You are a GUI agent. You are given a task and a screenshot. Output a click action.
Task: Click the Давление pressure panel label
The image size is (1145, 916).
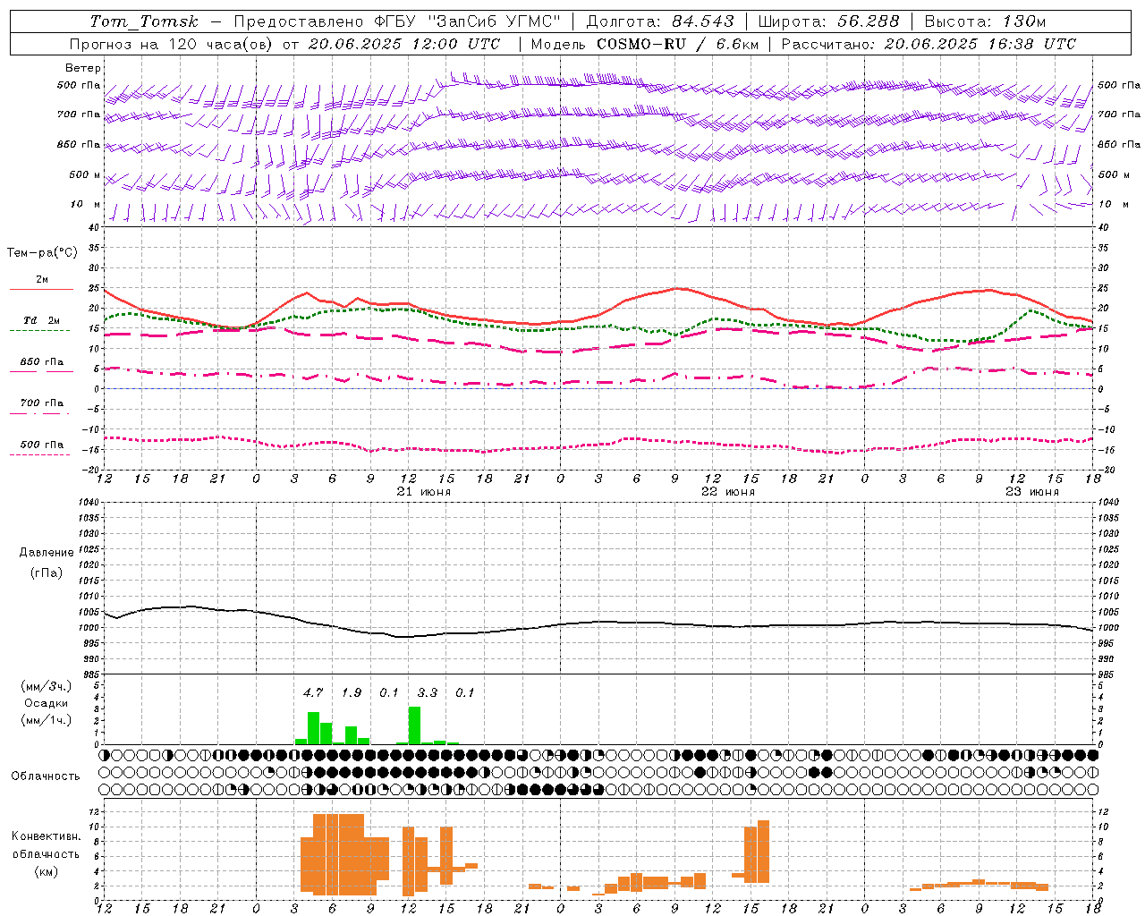pos(47,552)
